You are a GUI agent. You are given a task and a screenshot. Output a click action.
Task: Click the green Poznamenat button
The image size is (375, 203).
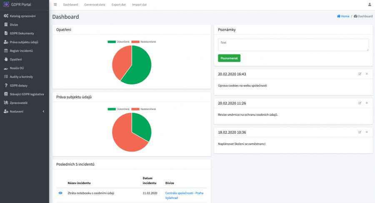tap(229, 58)
